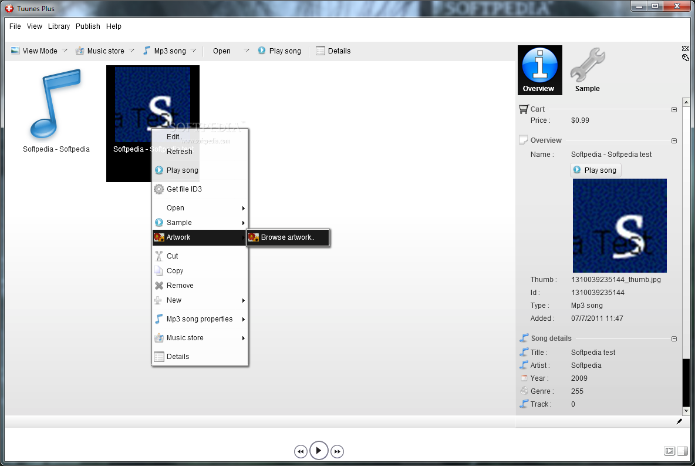Viewport: 695px width, 466px height.
Task: Click the crossed-arrows icon at panel top-right
Action: (x=685, y=48)
